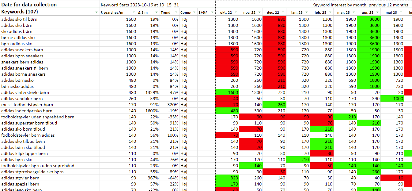Expand the mar. 23 filter dropdown
The image size is (412, 191).
pos(353,12)
